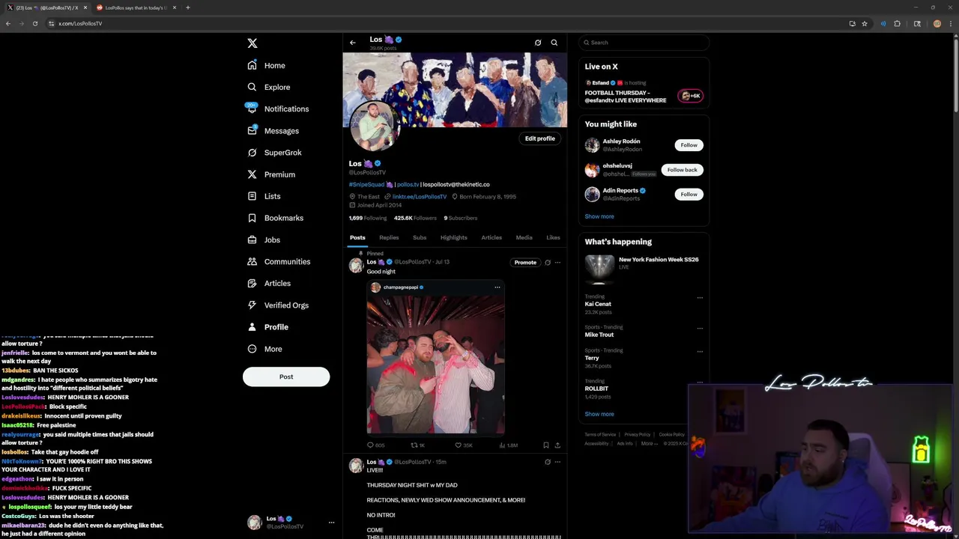Open the pinned post image
Image resolution: width=959 pixels, height=539 pixels.
pyautogui.click(x=435, y=364)
